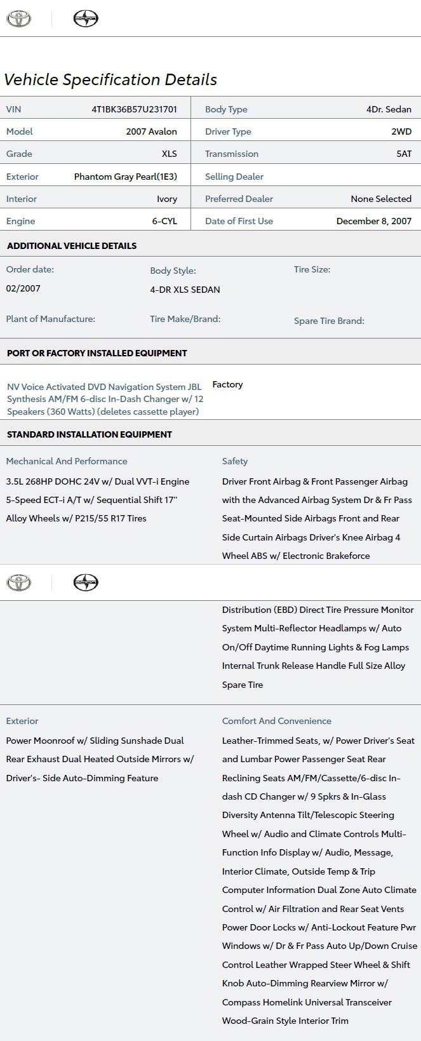This screenshot has height=1041, width=421.
Task: Click the 'XLS' grade value
Action: tap(169, 154)
